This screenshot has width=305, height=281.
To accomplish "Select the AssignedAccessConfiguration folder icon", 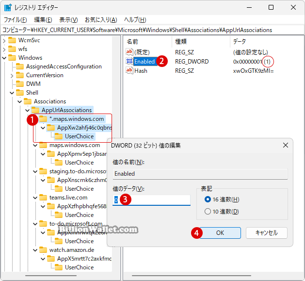I will (20, 66).
